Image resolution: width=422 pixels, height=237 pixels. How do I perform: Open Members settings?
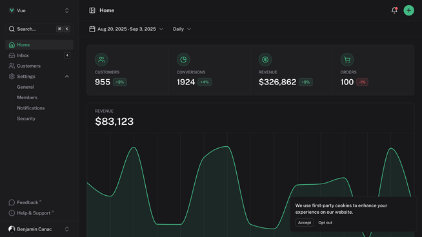(x=27, y=97)
